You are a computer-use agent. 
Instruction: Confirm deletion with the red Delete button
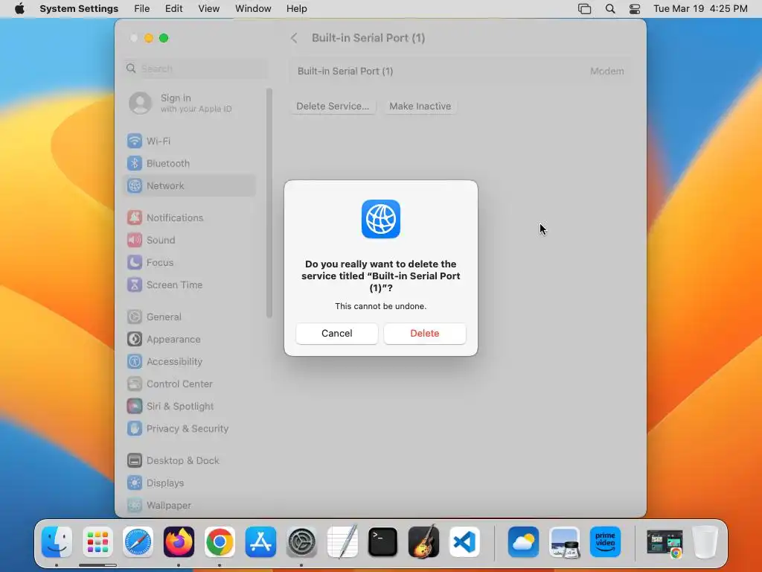(x=424, y=333)
